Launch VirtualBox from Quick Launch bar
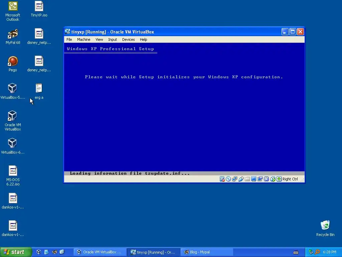The height and width of the screenshot is (257, 342). pos(39,252)
